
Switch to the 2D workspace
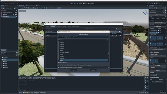[x=71, y=3]
